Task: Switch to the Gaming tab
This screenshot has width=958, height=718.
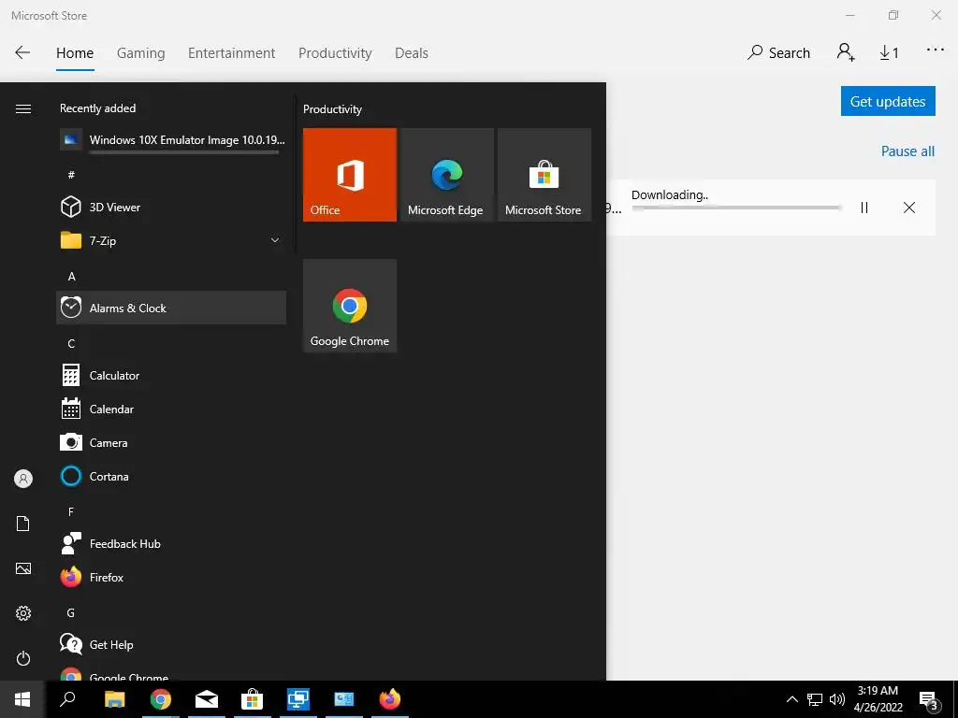Action: [141, 53]
